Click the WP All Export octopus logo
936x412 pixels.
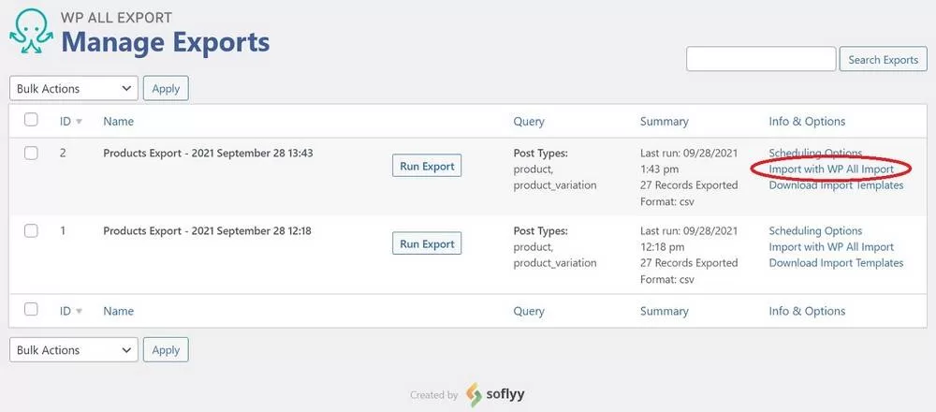32,34
